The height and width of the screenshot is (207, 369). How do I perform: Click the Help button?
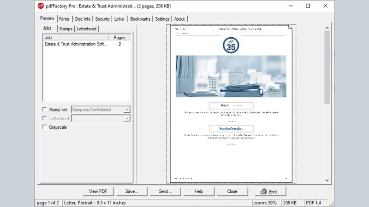click(x=199, y=191)
